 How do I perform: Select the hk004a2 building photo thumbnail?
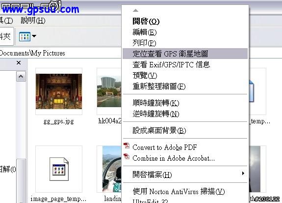coord(109,91)
